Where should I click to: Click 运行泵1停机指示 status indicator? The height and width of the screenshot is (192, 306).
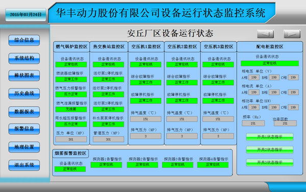tap(108, 79)
